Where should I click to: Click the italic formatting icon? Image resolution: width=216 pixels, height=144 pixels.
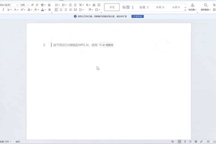pyautogui.click(x=3, y=10)
